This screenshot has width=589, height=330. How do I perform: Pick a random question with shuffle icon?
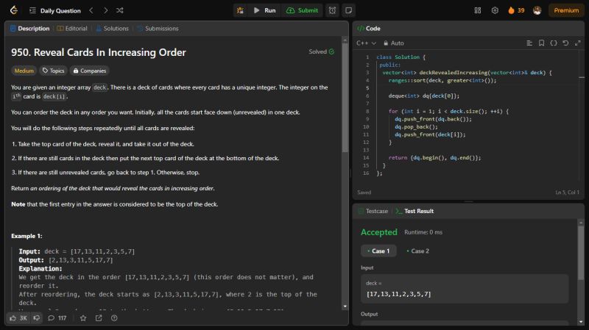click(x=120, y=10)
